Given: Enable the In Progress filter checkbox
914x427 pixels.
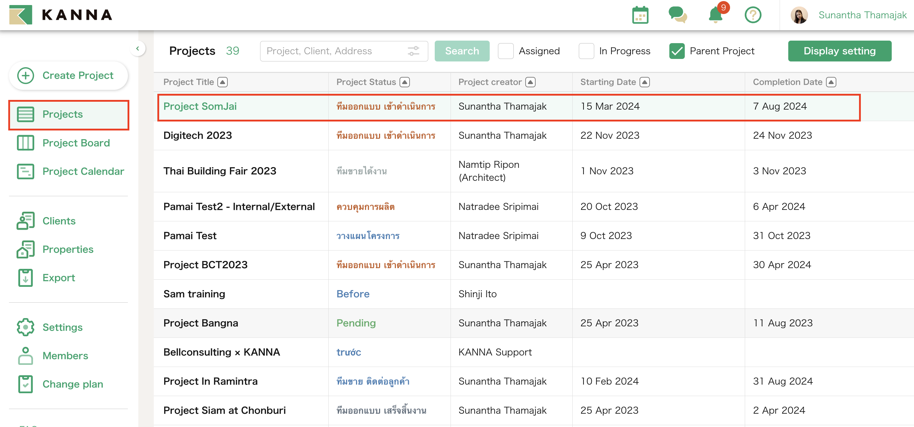Looking at the screenshot, I should 586,51.
